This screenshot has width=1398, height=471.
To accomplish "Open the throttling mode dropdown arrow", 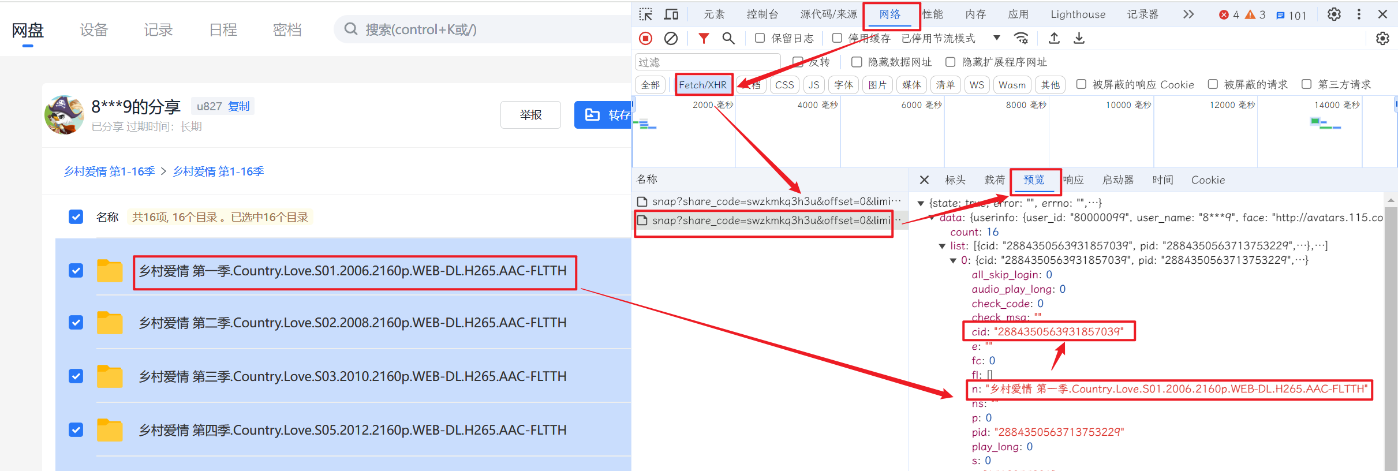I will coord(996,38).
